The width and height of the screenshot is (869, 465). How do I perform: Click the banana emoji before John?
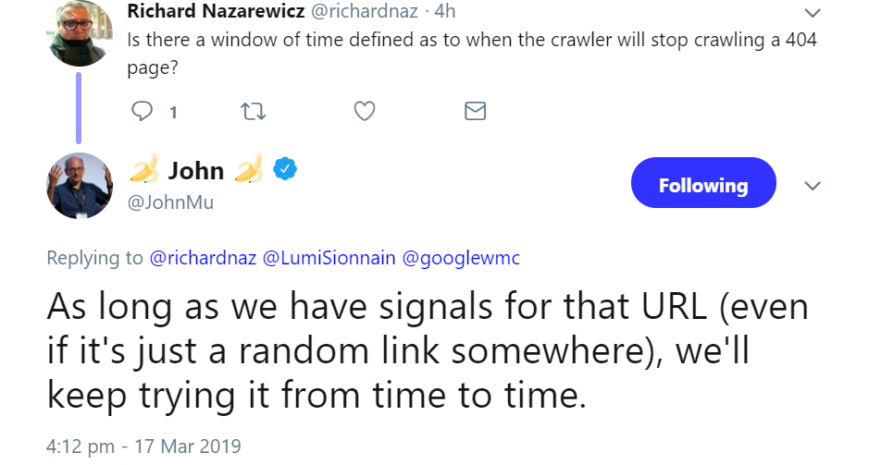pos(143,170)
